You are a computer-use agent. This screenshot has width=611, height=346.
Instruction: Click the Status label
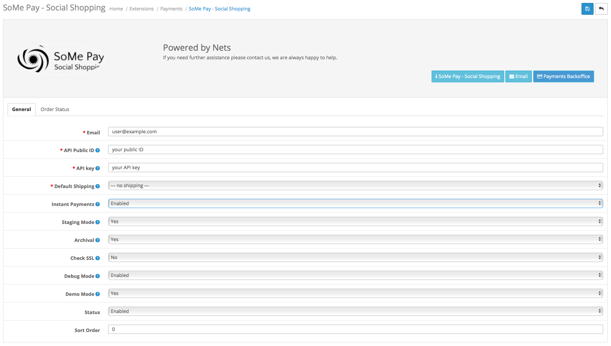point(92,312)
